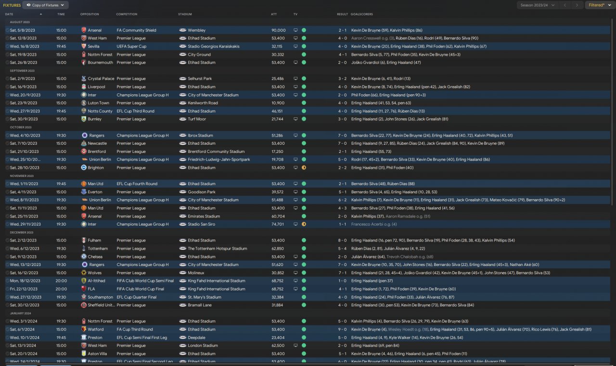This screenshot has width=616, height=366.
Task: Click the Burnley club crest
Action: tap(84, 119)
